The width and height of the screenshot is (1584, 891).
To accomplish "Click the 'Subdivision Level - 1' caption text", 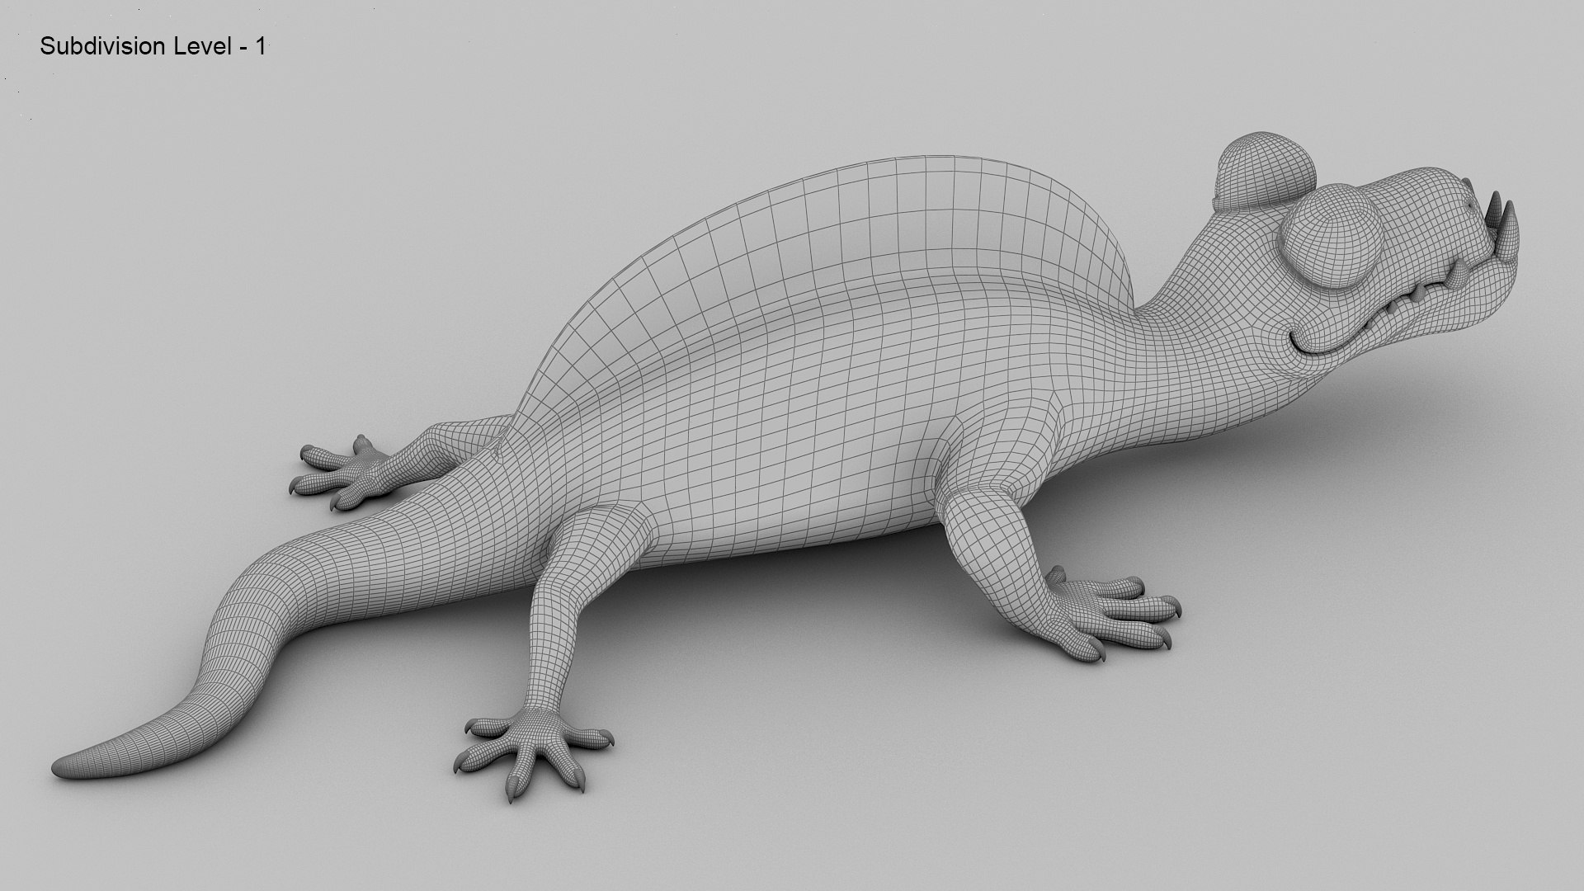I will (x=153, y=47).
